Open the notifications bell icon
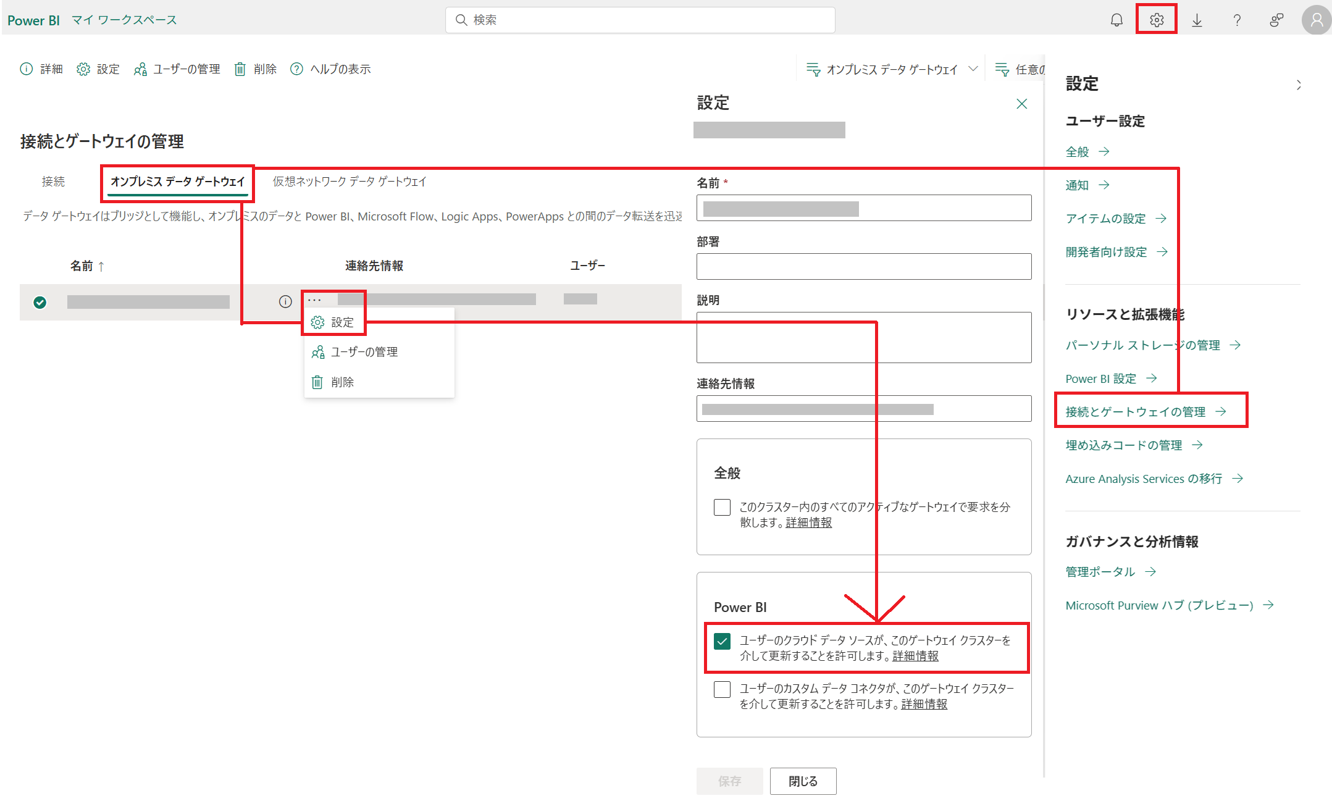1332x801 pixels. [1116, 20]
